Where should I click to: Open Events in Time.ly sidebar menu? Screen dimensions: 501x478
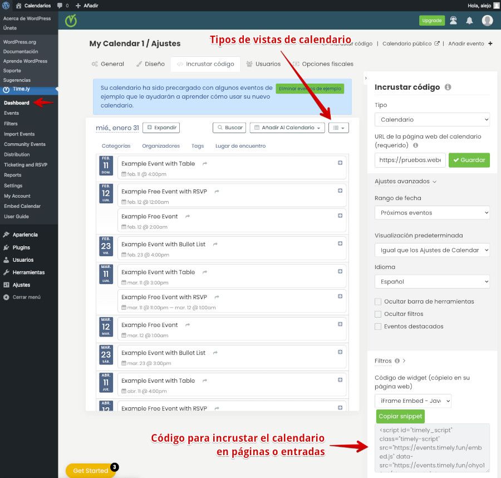click(x=12, y=113)
